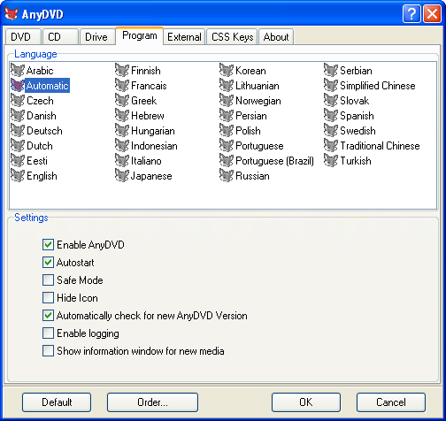Choose the Eesti language label
The image size is (446, 421).
pos(37,161)
